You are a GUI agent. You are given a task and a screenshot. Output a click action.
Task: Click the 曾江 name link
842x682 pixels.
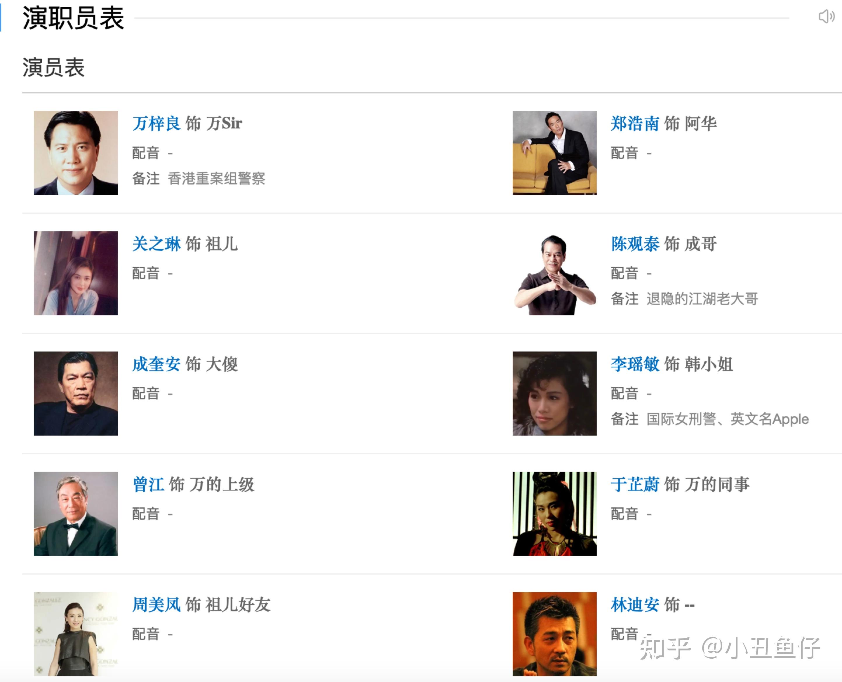point(148,484)
